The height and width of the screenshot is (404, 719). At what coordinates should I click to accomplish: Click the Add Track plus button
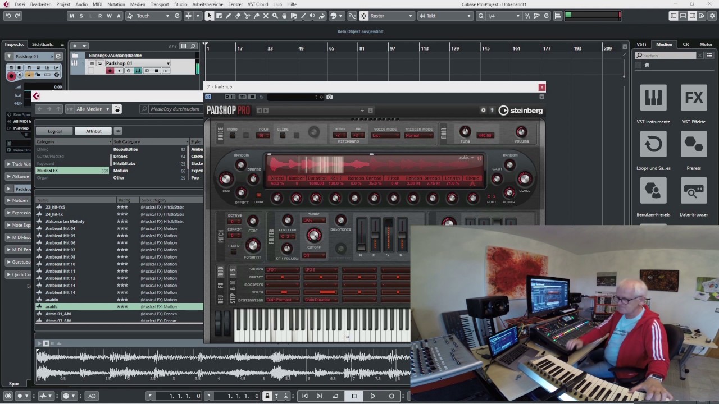click(75, 46)
